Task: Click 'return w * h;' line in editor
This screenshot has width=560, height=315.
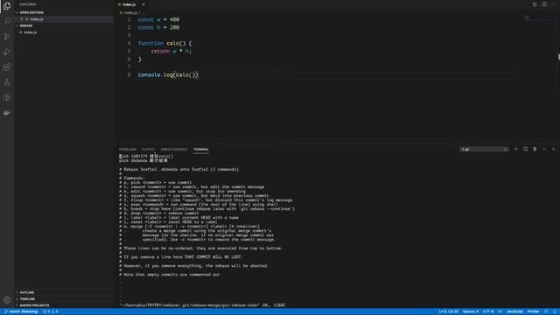Action: click(171, 51)
